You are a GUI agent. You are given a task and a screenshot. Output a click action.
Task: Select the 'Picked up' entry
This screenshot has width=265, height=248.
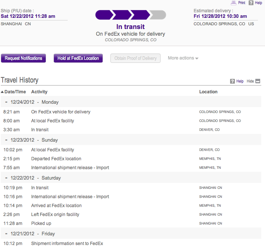pos(131,223)
